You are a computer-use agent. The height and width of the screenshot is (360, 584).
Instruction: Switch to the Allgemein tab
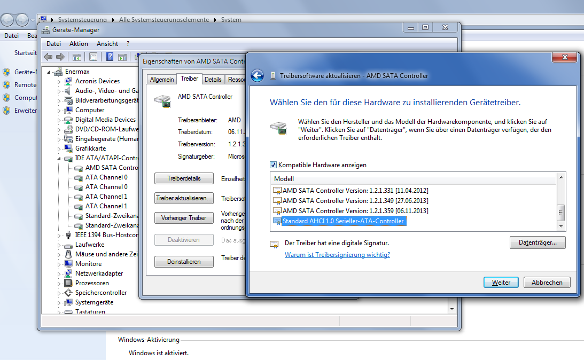tap(162, 79)
